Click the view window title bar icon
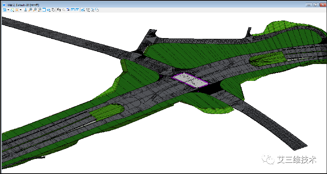Screen dimensions: 327x174 pyautogui.click(x=4, y=5)
